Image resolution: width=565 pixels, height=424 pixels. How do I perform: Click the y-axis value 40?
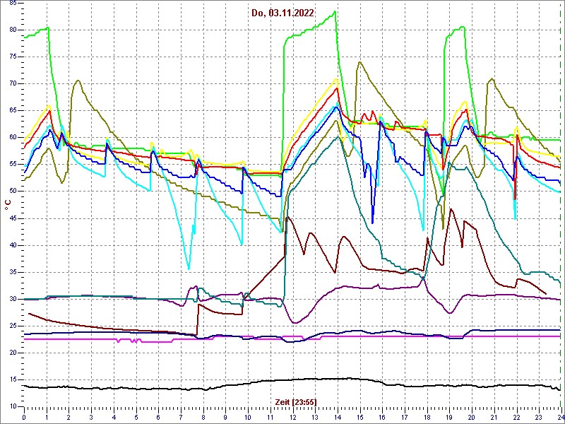12,245
